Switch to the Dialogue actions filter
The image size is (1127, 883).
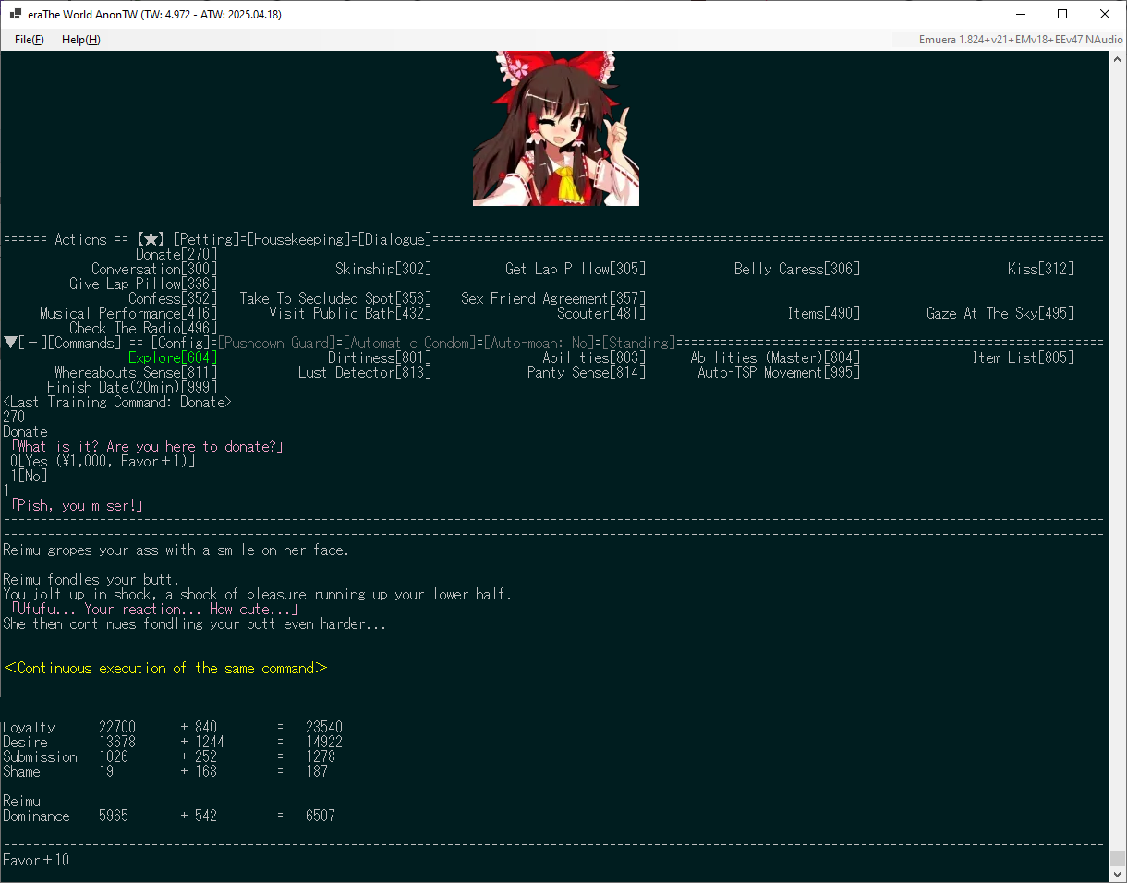click(394, 240)
